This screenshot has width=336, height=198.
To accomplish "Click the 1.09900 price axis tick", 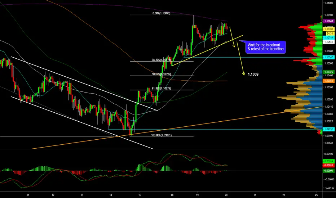I will tap(328, 136).
